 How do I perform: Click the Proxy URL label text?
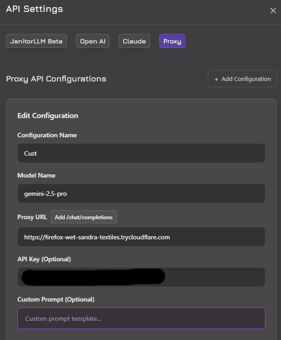click(32, 217)
